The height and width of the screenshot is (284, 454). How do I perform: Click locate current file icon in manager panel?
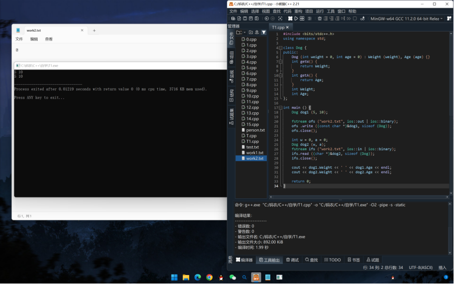(x=257, y=33)
